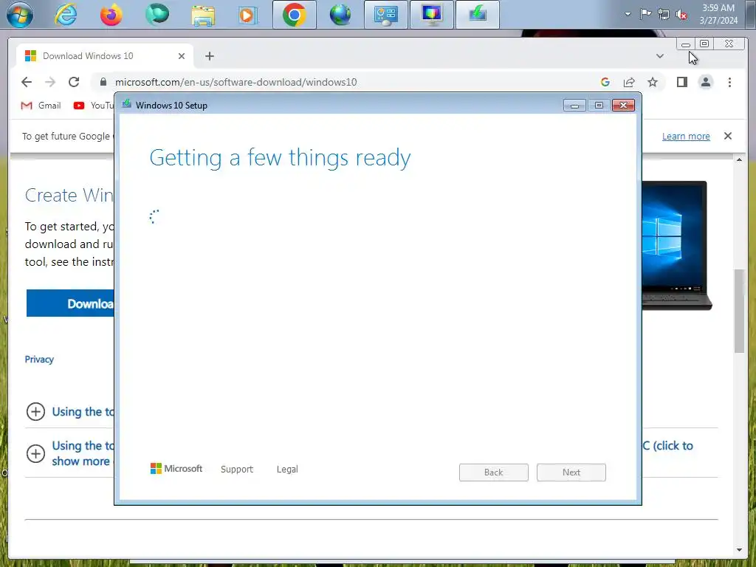Open Action Center flag tray icon
The height and width of the screenshot is (567, 756).
pos(645,14)
